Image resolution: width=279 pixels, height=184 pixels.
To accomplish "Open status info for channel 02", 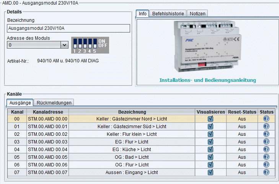I will 266,134.
